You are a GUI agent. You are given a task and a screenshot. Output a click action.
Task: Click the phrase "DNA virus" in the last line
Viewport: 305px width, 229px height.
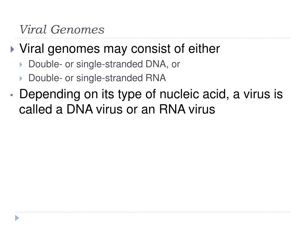(94, 109)
